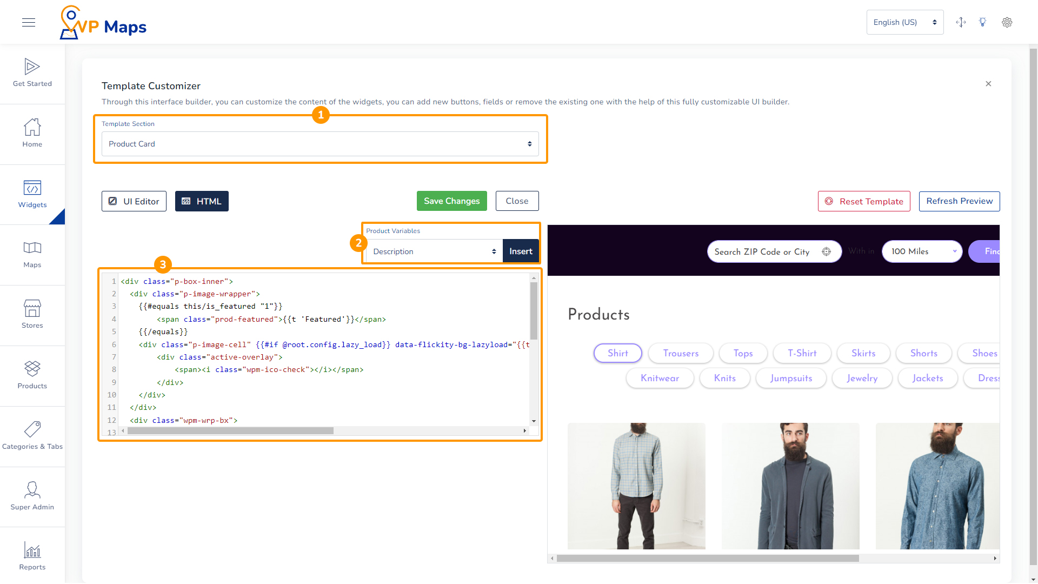Viewport: 1038px width, 584px height.
Task: Open the Stores section
Action: pos(32,315)
